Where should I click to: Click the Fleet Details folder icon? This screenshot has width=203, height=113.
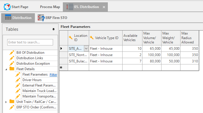(x=12, y=69)
